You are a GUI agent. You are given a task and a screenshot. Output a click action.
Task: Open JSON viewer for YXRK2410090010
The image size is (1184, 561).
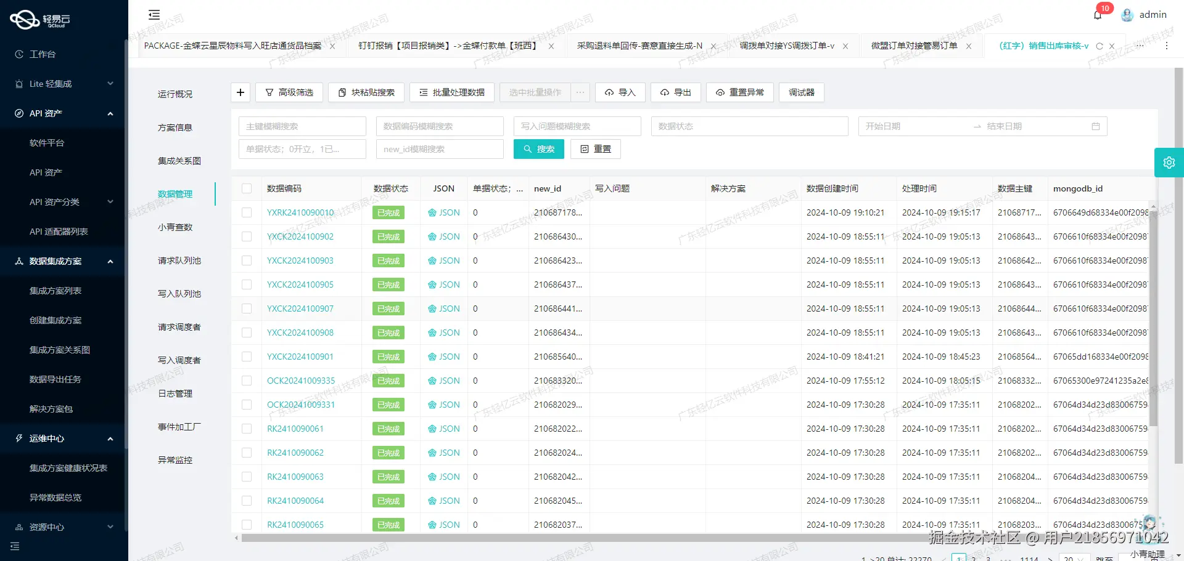point(443,212)
